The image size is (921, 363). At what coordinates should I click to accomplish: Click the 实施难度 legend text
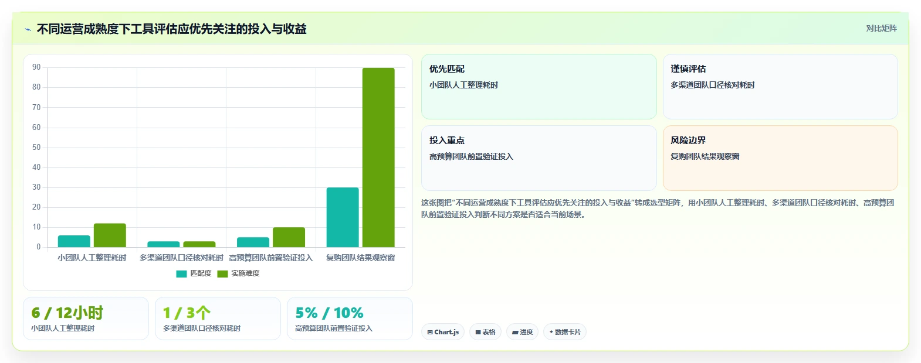coord(245,273)
